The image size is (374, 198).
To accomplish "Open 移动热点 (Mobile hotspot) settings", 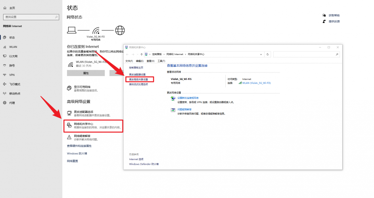I will [x=15, y=93].
